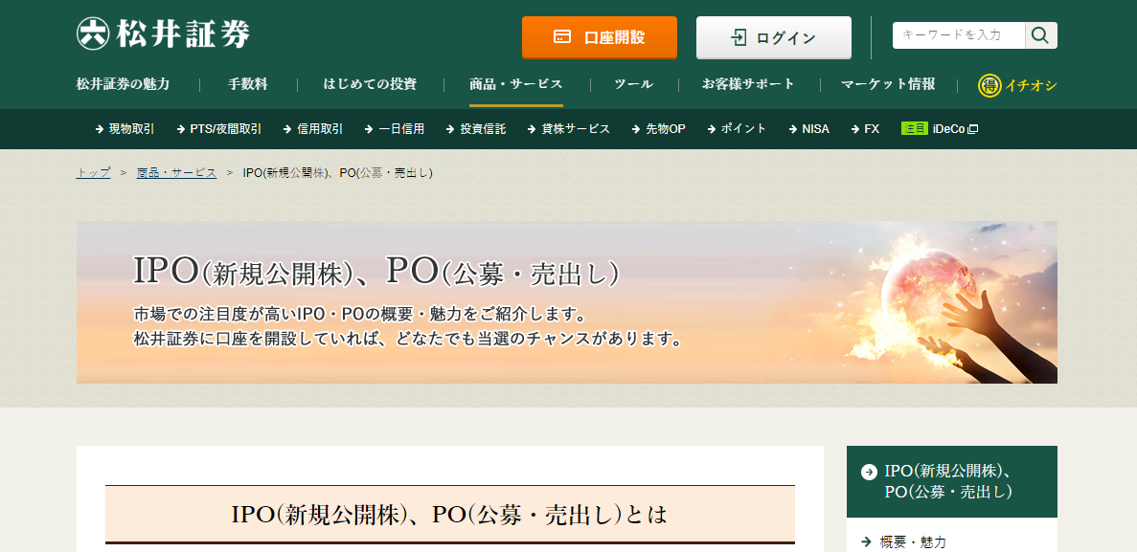
Task: Open 概要・魅力 in the sidebar
Action: pos(912,542)
